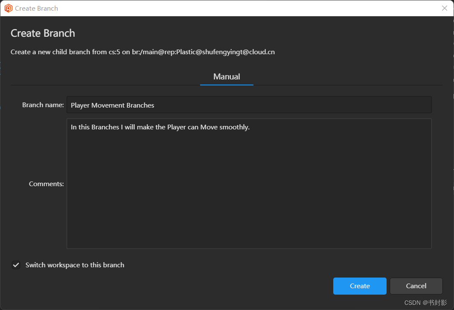Click empty lower area of Comments box

pos(249,205)
